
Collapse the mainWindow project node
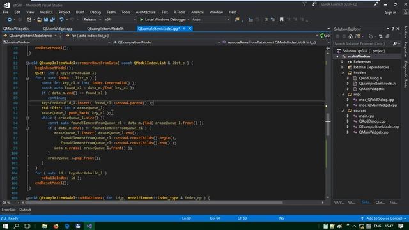tap(337, 57)
